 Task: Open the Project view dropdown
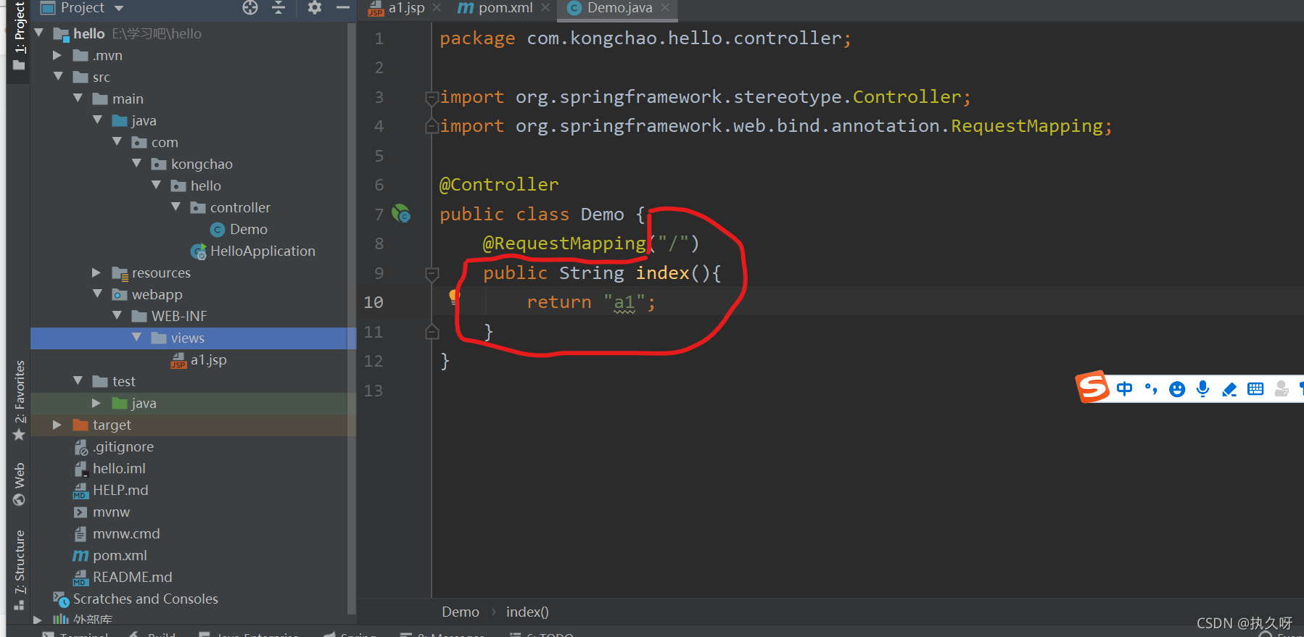pos(119,8)
